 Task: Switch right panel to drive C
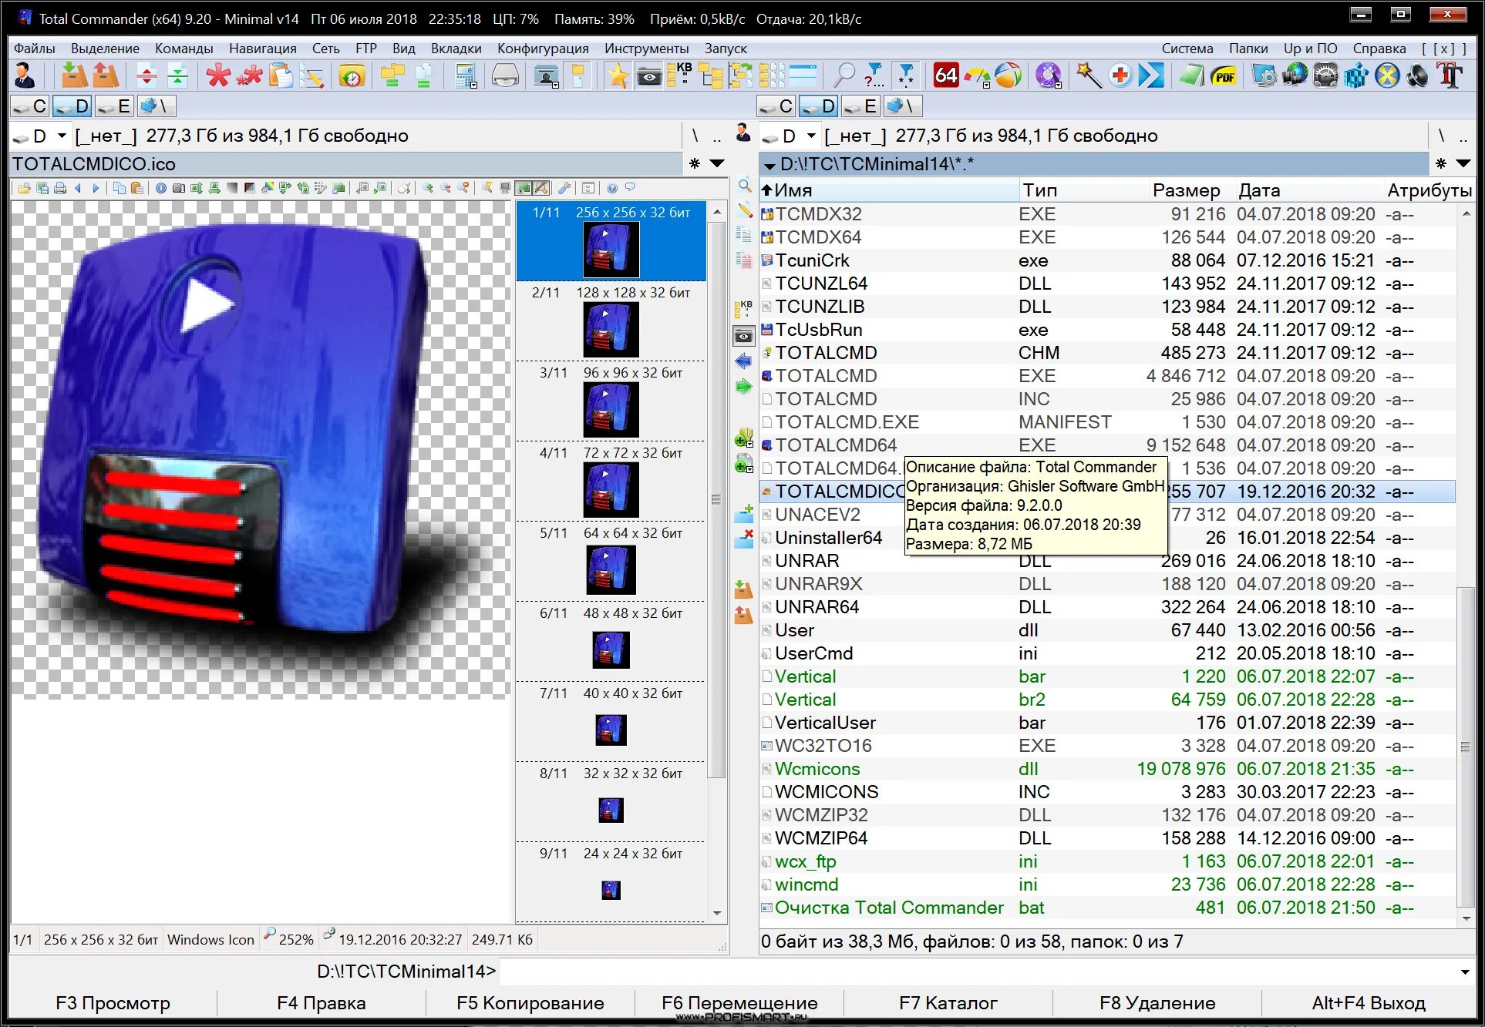pyautogui.click(x=776, y=106)
